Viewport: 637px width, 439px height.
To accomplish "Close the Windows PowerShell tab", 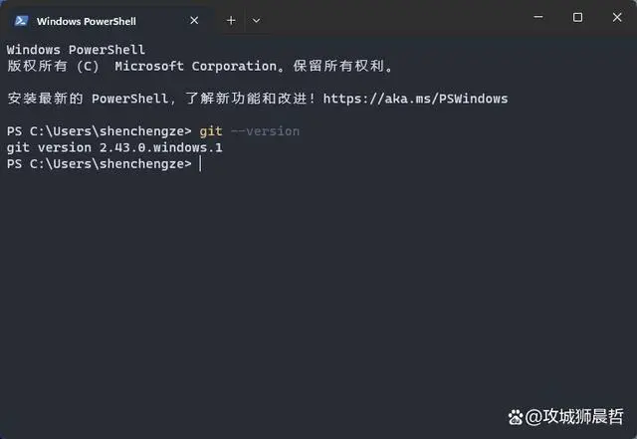I will pos(191,20).
